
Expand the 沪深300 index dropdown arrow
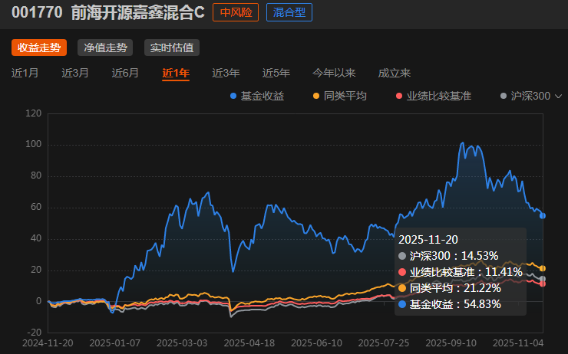click(x=558, y=97)
